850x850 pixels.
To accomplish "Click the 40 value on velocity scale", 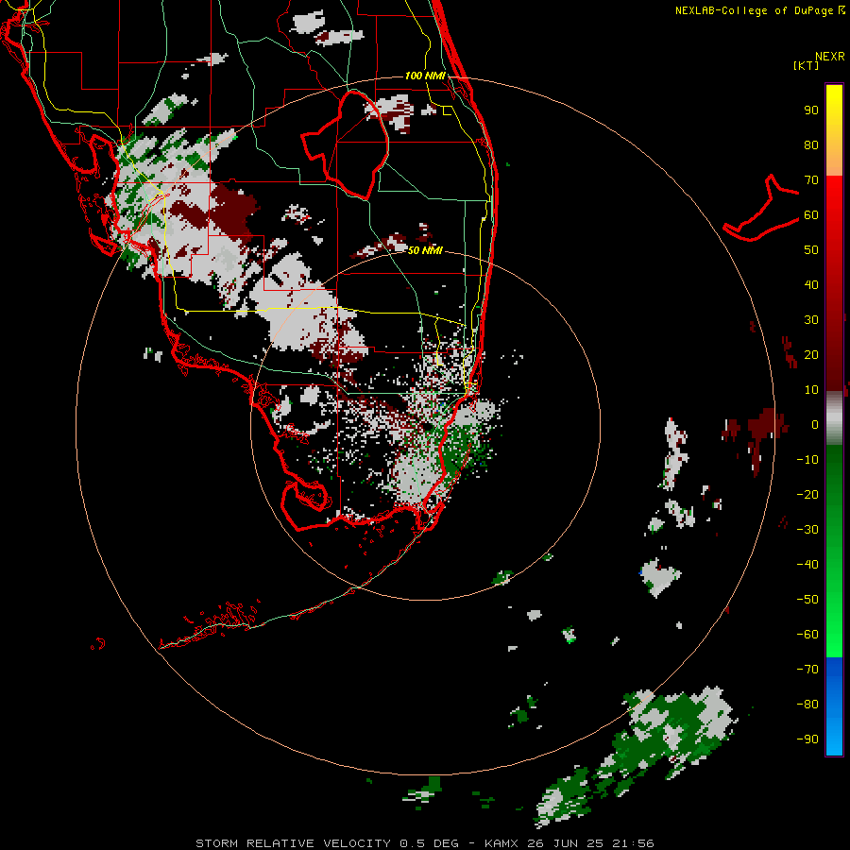I will click(811, 285).
